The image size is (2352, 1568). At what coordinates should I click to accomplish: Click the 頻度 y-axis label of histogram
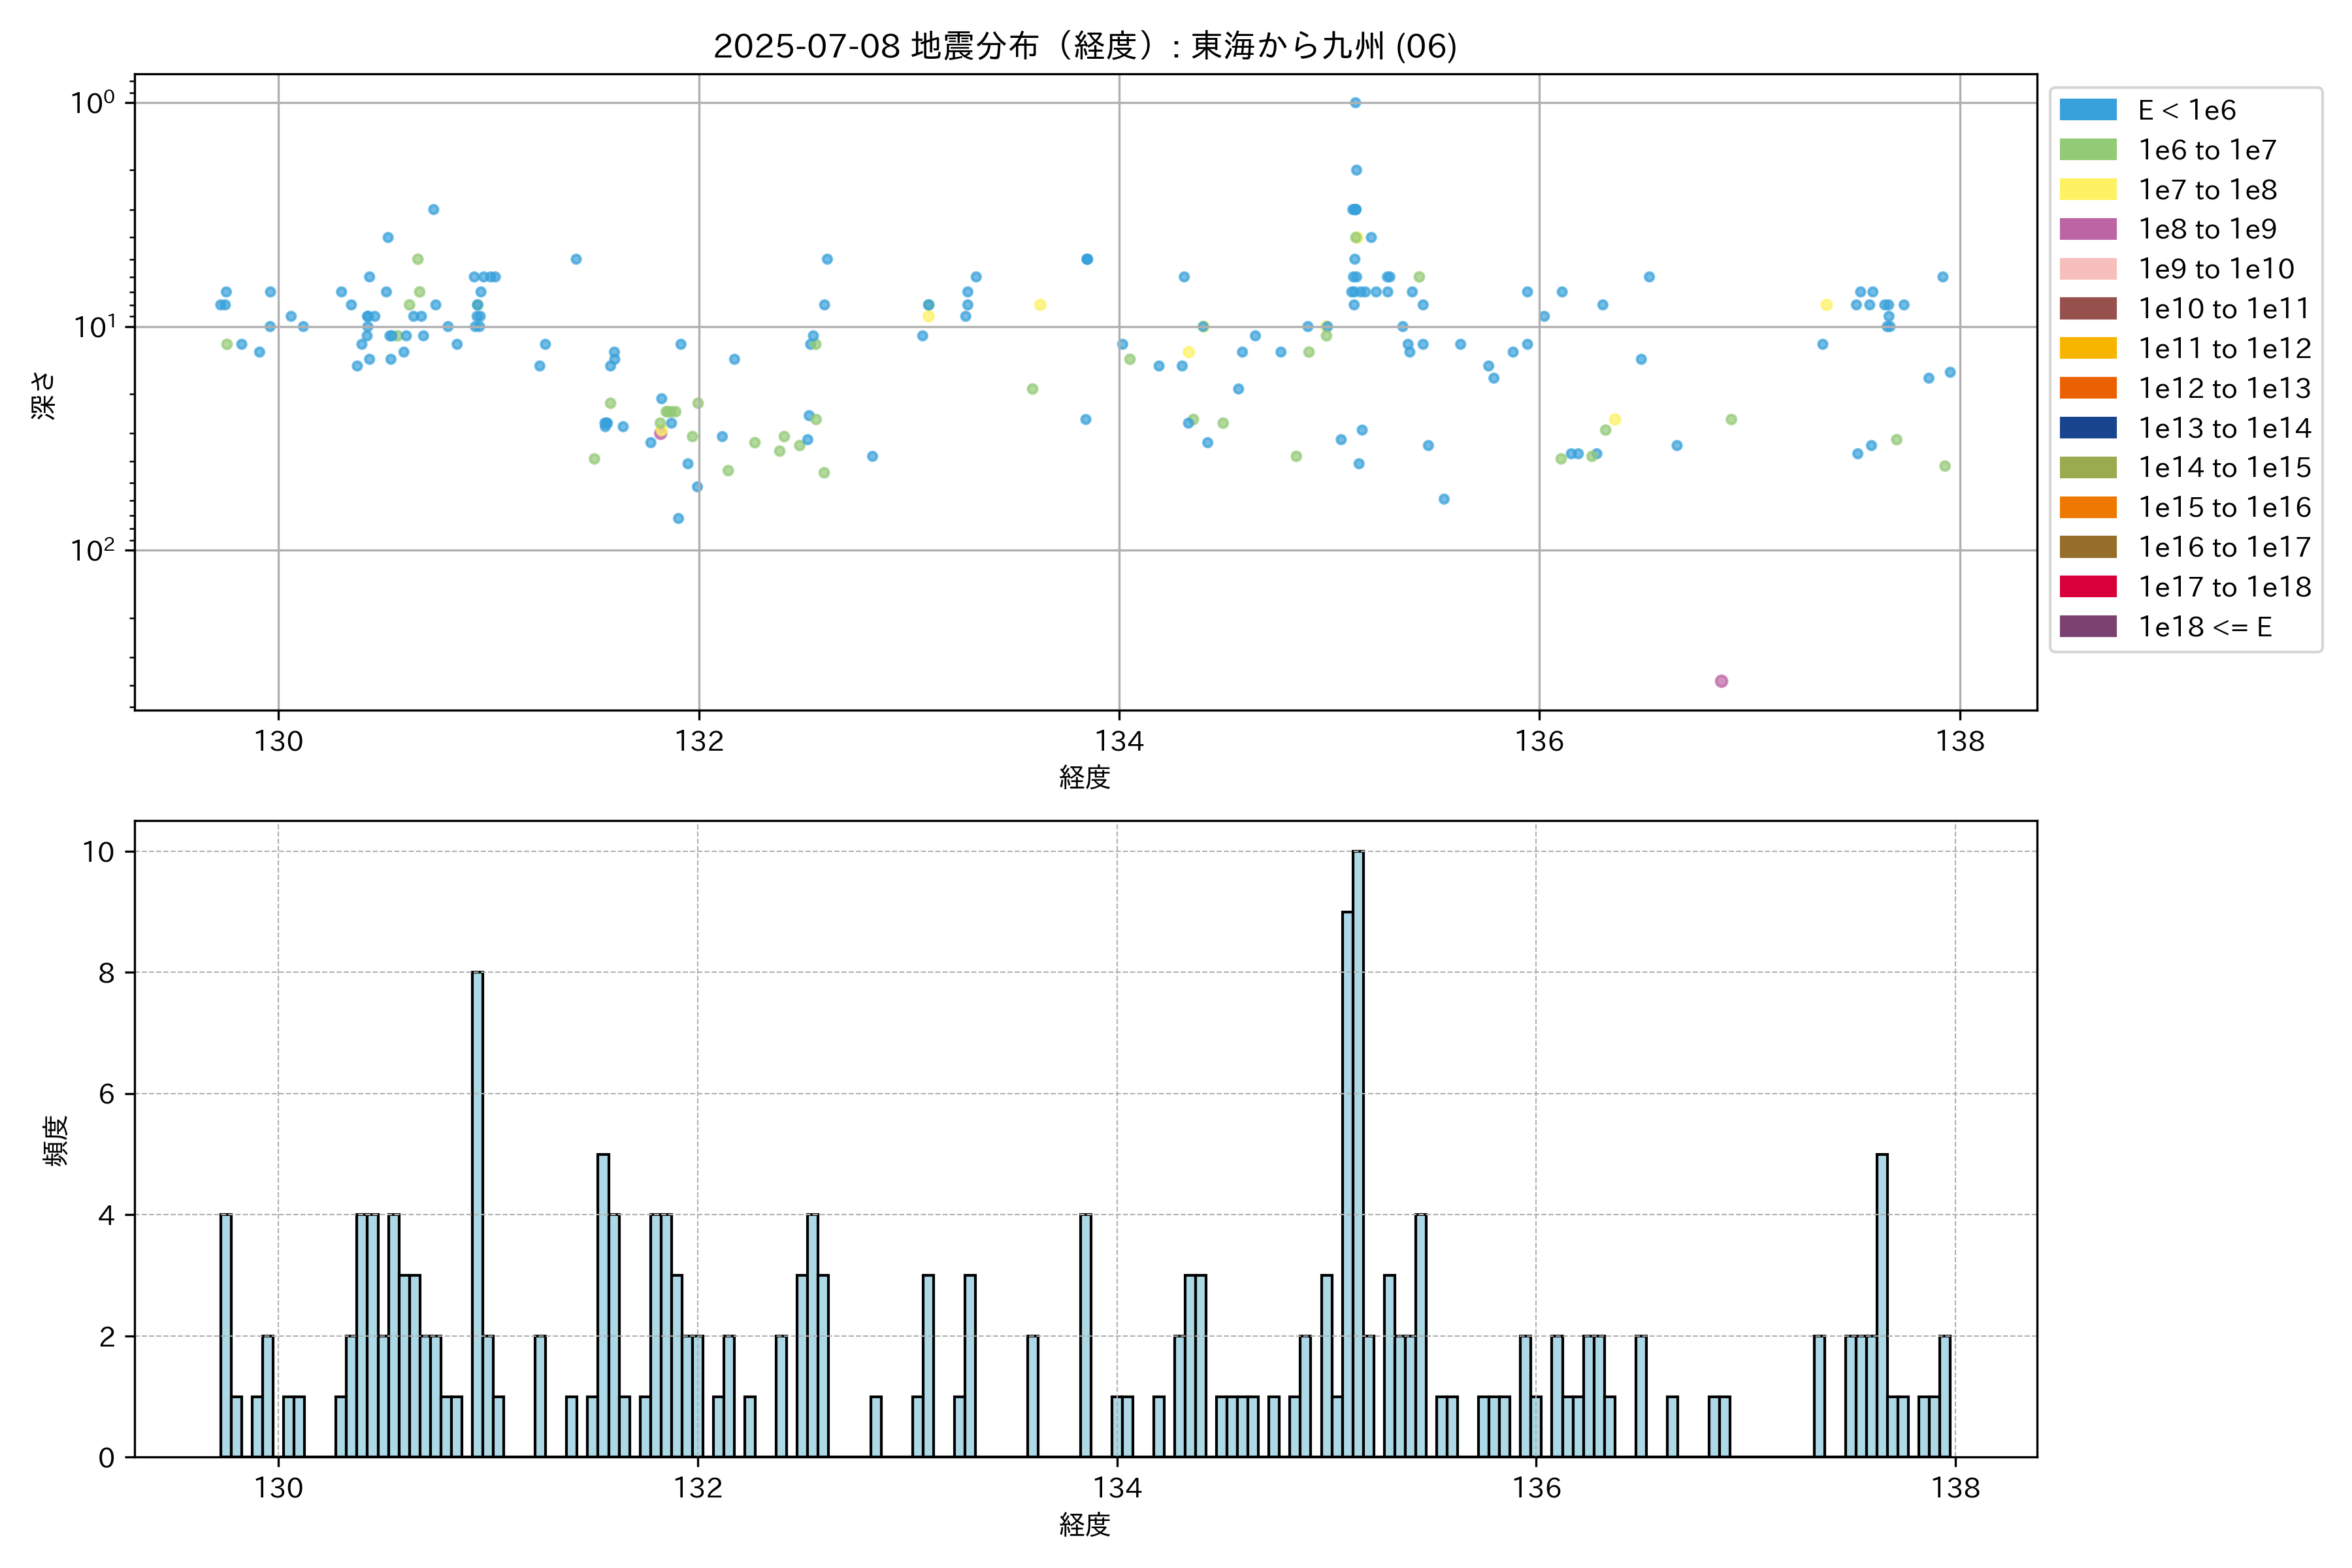(56, 1140)
